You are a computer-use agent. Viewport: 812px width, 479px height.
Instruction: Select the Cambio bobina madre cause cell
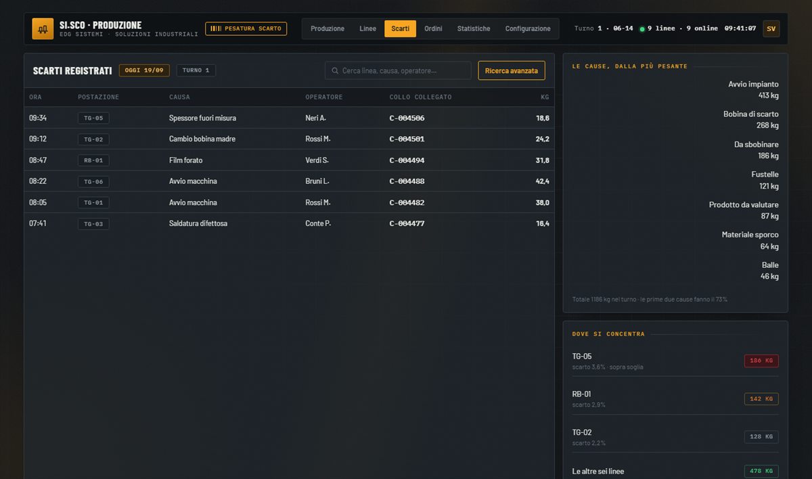coord(202,139)
